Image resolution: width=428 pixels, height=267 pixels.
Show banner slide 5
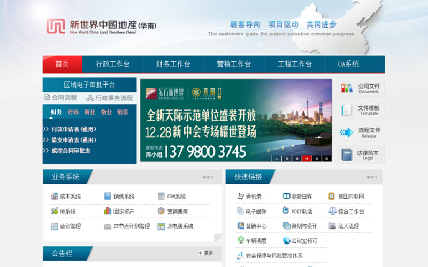point(317,158)
